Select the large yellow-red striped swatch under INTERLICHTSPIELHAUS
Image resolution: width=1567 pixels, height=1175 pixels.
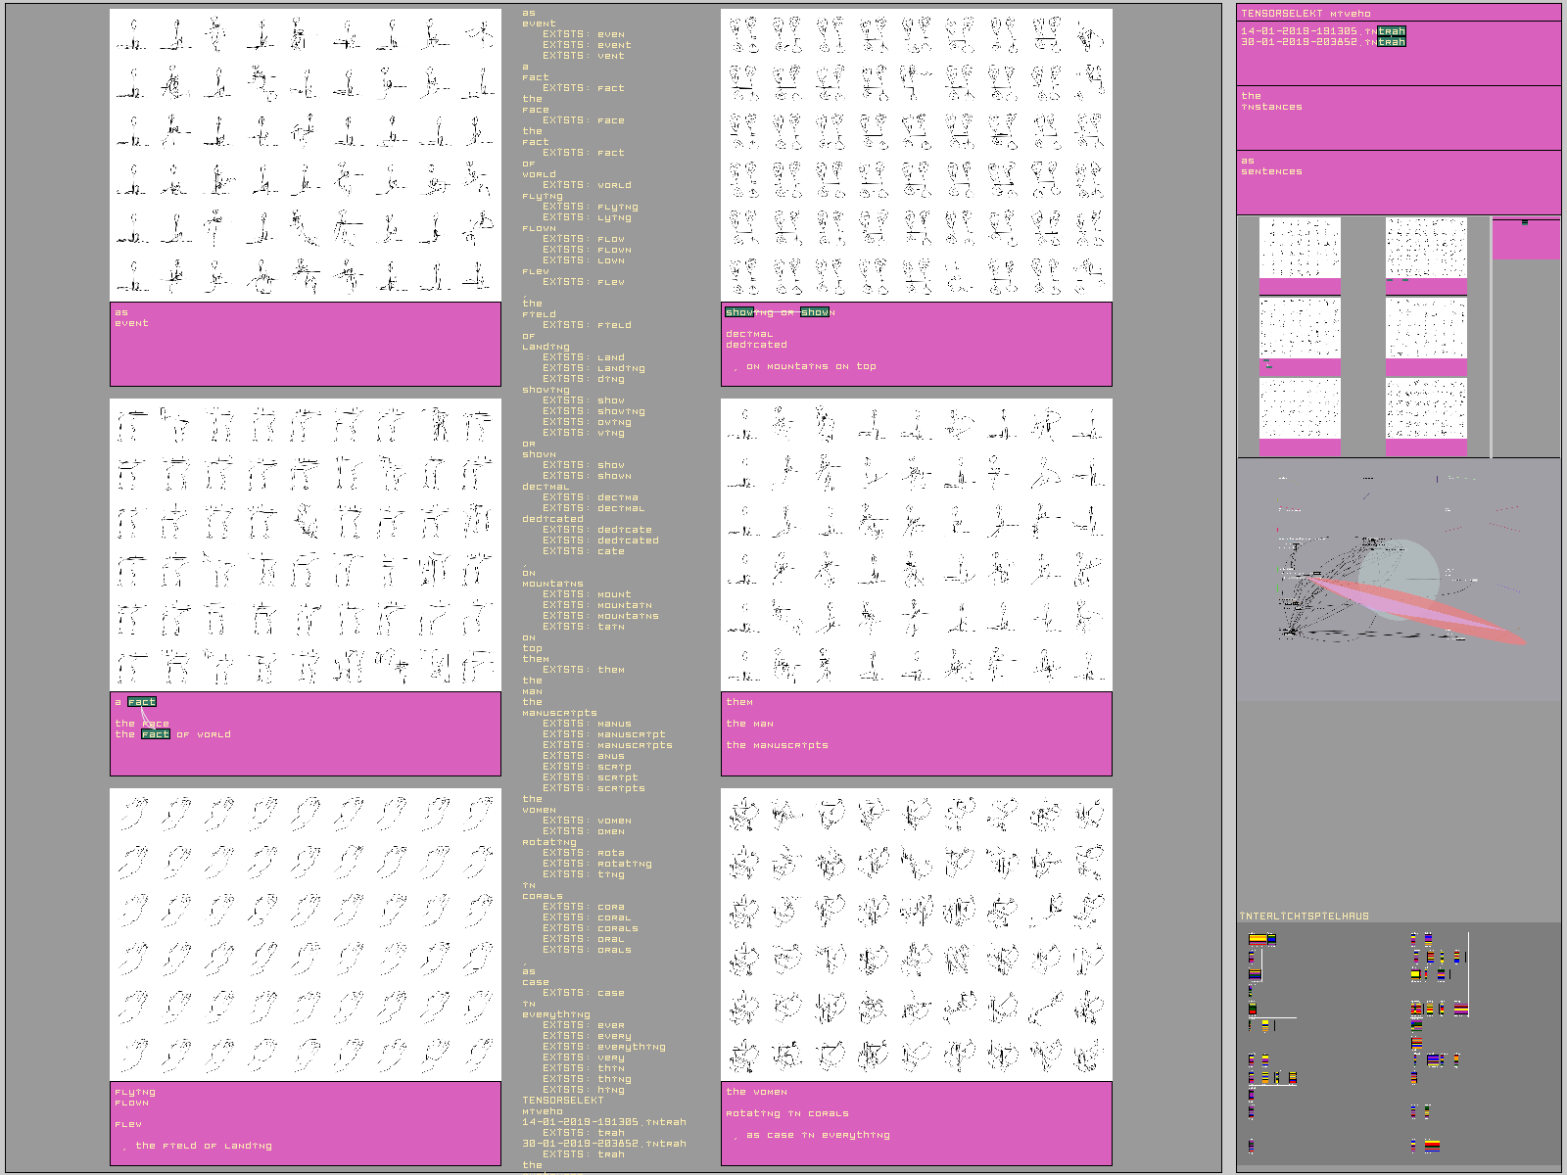[1258, 940]
